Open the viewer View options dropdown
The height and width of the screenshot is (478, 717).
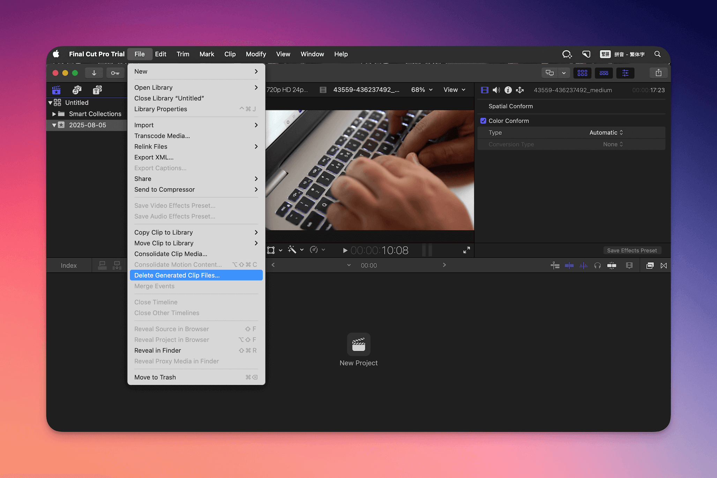pyautogui.click(x=454, y=90)
